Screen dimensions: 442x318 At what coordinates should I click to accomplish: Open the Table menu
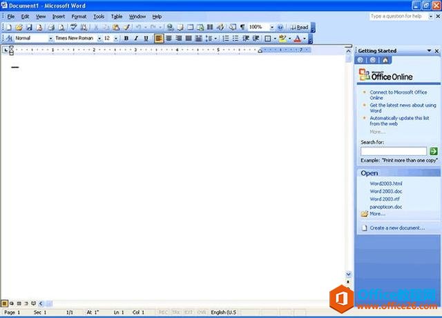click(117, 17)
